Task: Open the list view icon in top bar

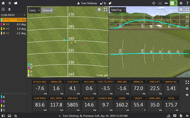Action: (x=9, y=3)
